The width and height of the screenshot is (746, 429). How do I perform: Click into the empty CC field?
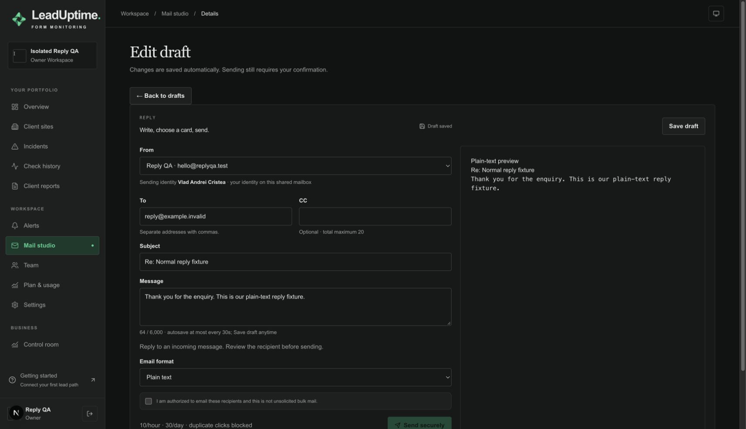pyautogui.click(x=375, y=216)
